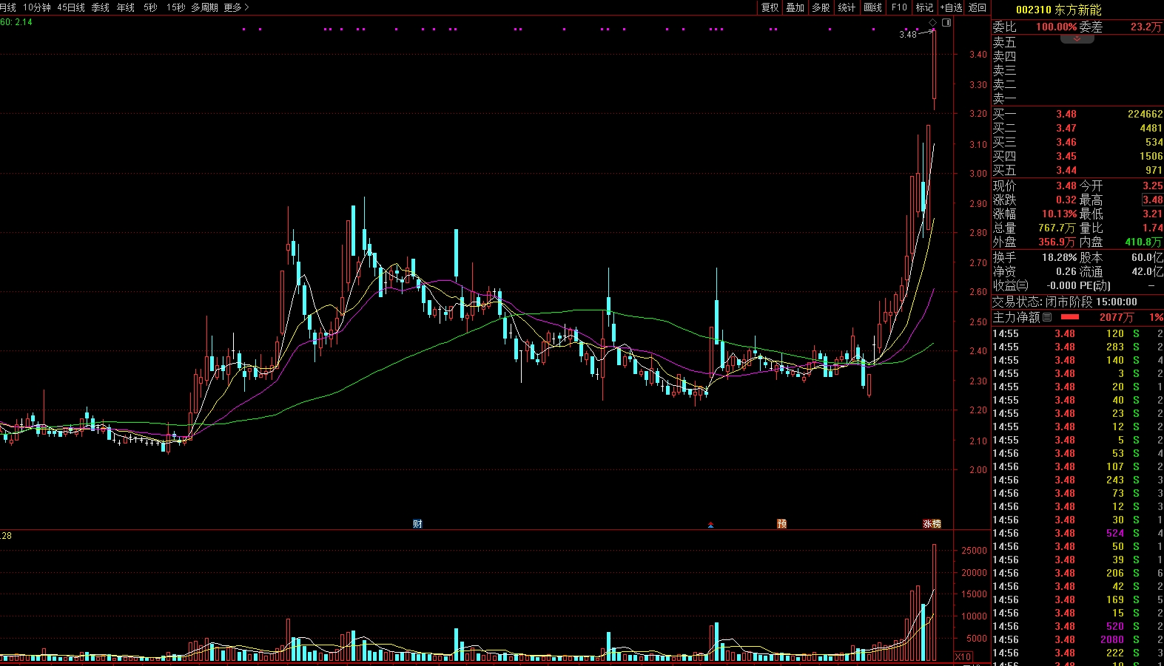This screenshot has height=666, width=1164.
Task: Open the 多周期 multi-period view
Action: point(204,7)
